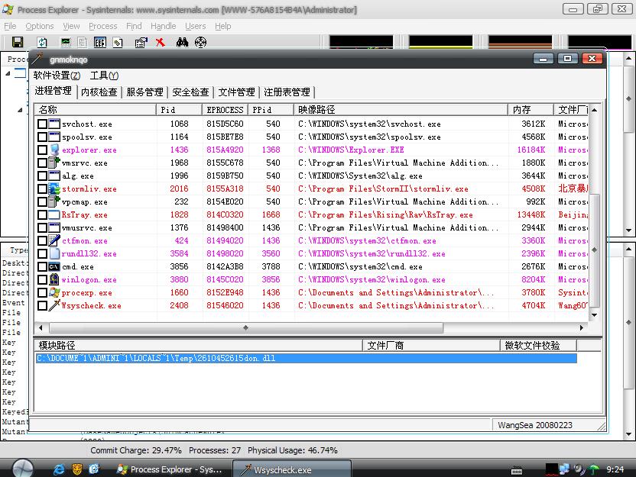The height and width of the screenshot is (477, 636).
Task: Click the keyboard language bar tray icon
Action: [516, 471]
